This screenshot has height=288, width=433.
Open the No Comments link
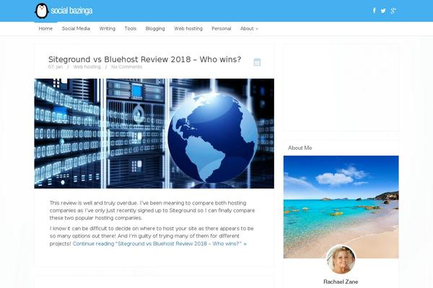(x=126, y=67)
